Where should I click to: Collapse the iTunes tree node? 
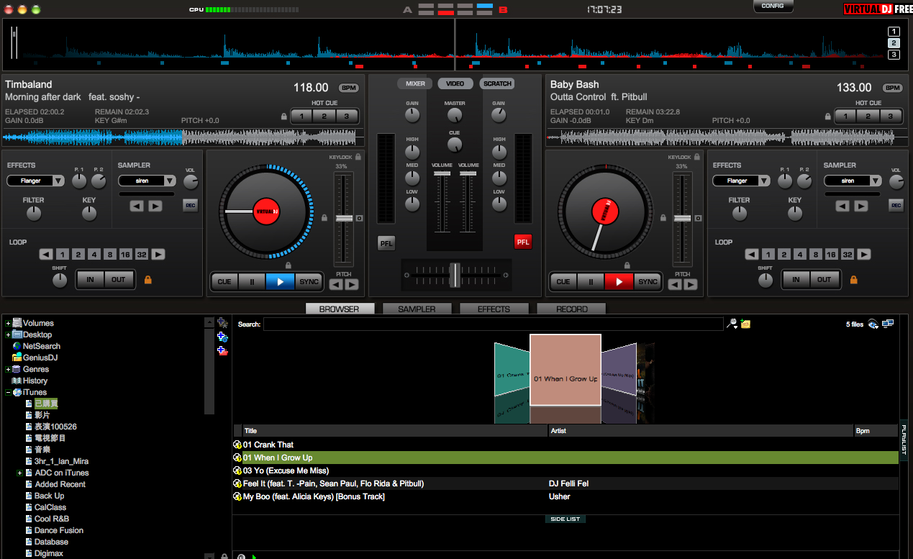coord(8,392)
